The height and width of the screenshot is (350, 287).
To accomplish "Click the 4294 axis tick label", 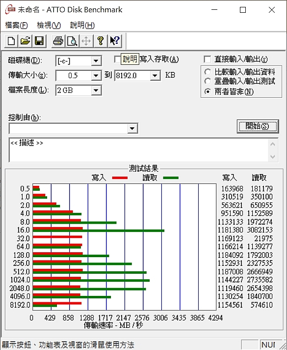I will click(215, 318).
